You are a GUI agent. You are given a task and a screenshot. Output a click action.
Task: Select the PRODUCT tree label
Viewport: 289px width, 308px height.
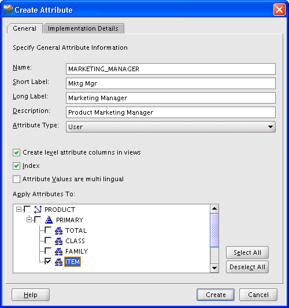pyautogui.click(x=60, y=210)
